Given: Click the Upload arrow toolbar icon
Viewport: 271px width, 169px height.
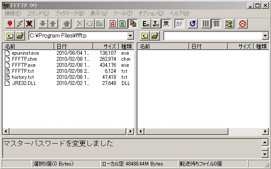Looking at the screenshot, I should [53, 24].
